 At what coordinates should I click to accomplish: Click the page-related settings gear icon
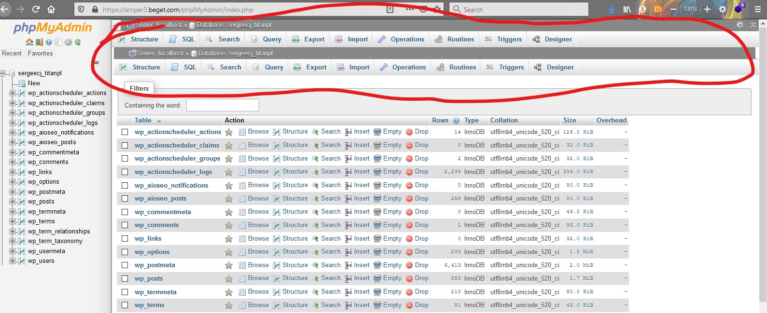click(x=740, y=25)
